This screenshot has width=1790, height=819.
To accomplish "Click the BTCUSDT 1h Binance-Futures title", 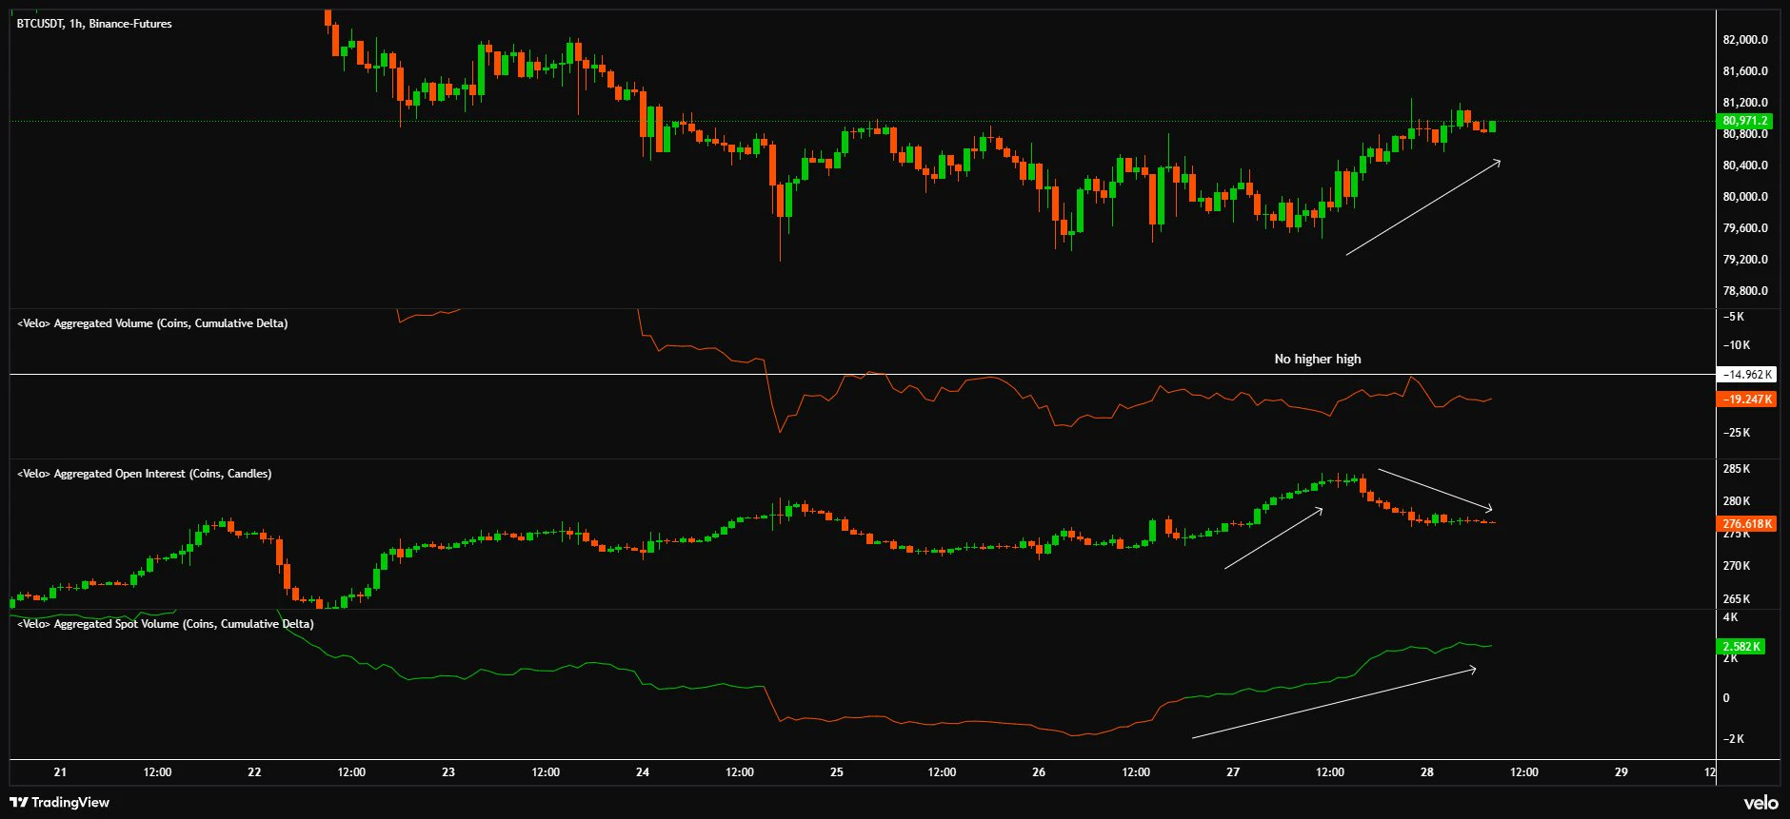I will [94, 24].
